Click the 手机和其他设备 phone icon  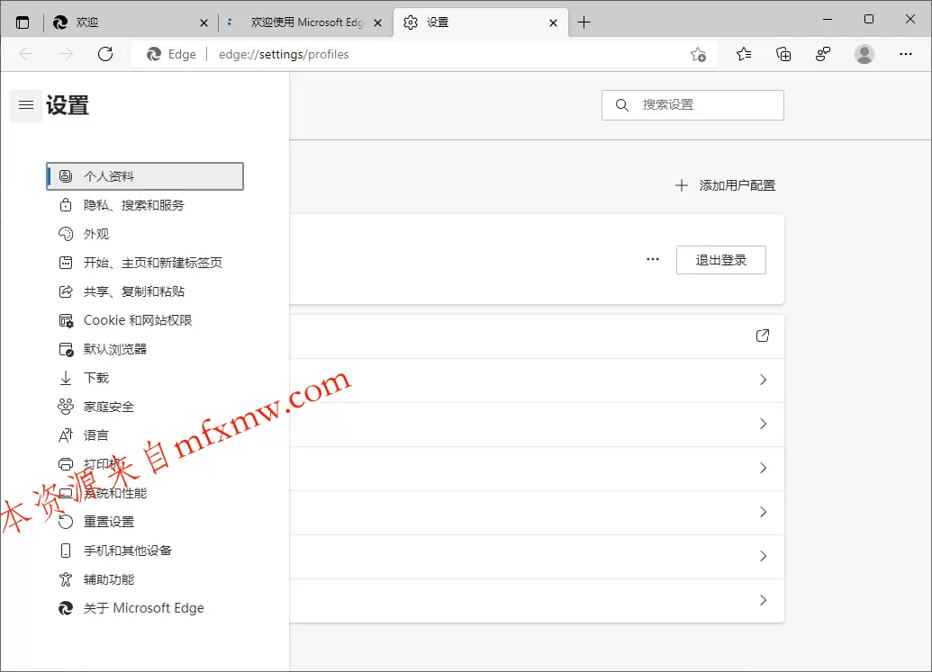[x=66, y=551]
